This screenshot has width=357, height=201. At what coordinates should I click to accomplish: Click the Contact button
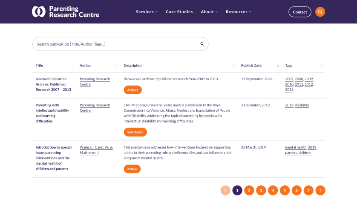pos(299,12)
